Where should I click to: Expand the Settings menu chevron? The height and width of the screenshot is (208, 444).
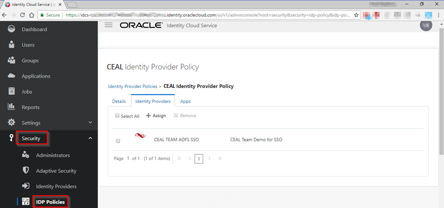click(x=90, y=123)
